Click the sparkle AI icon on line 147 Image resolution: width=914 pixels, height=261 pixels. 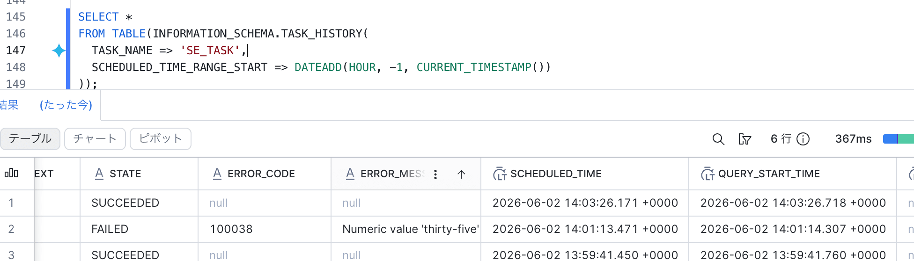59,50
